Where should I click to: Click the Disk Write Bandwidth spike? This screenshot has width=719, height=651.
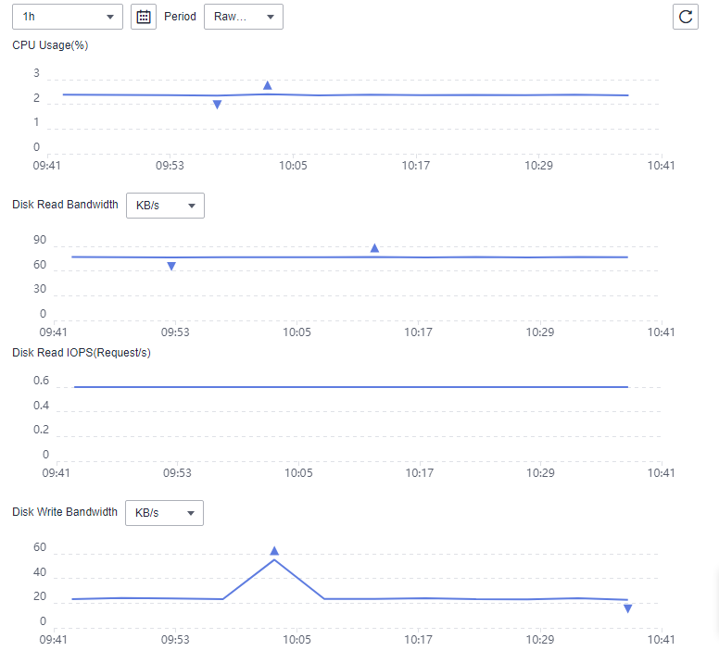[x=274, y=560]
